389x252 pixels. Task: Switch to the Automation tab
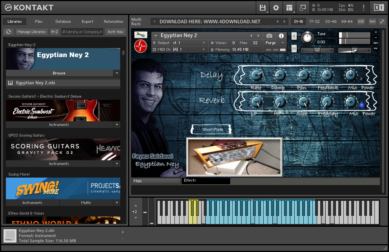114,22
